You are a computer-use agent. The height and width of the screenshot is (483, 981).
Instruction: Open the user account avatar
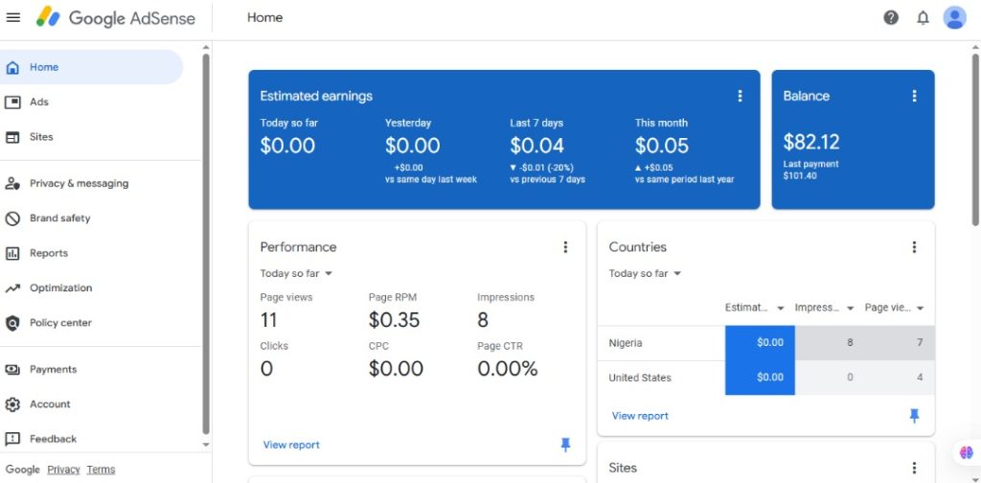click(954, 17)
